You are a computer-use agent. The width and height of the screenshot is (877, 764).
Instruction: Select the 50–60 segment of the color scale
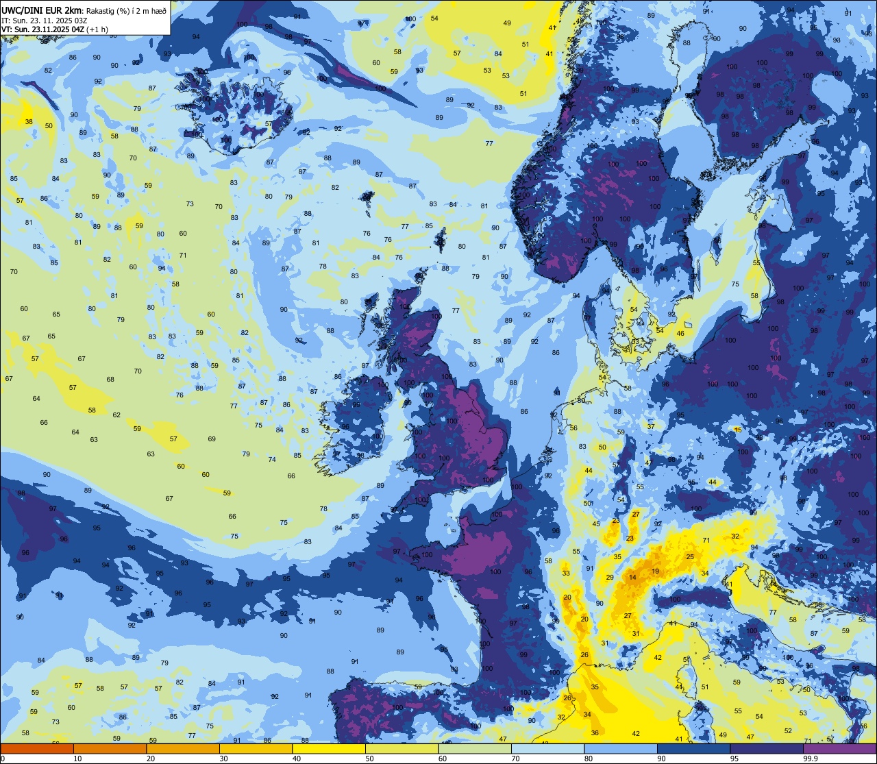(402, 749)
